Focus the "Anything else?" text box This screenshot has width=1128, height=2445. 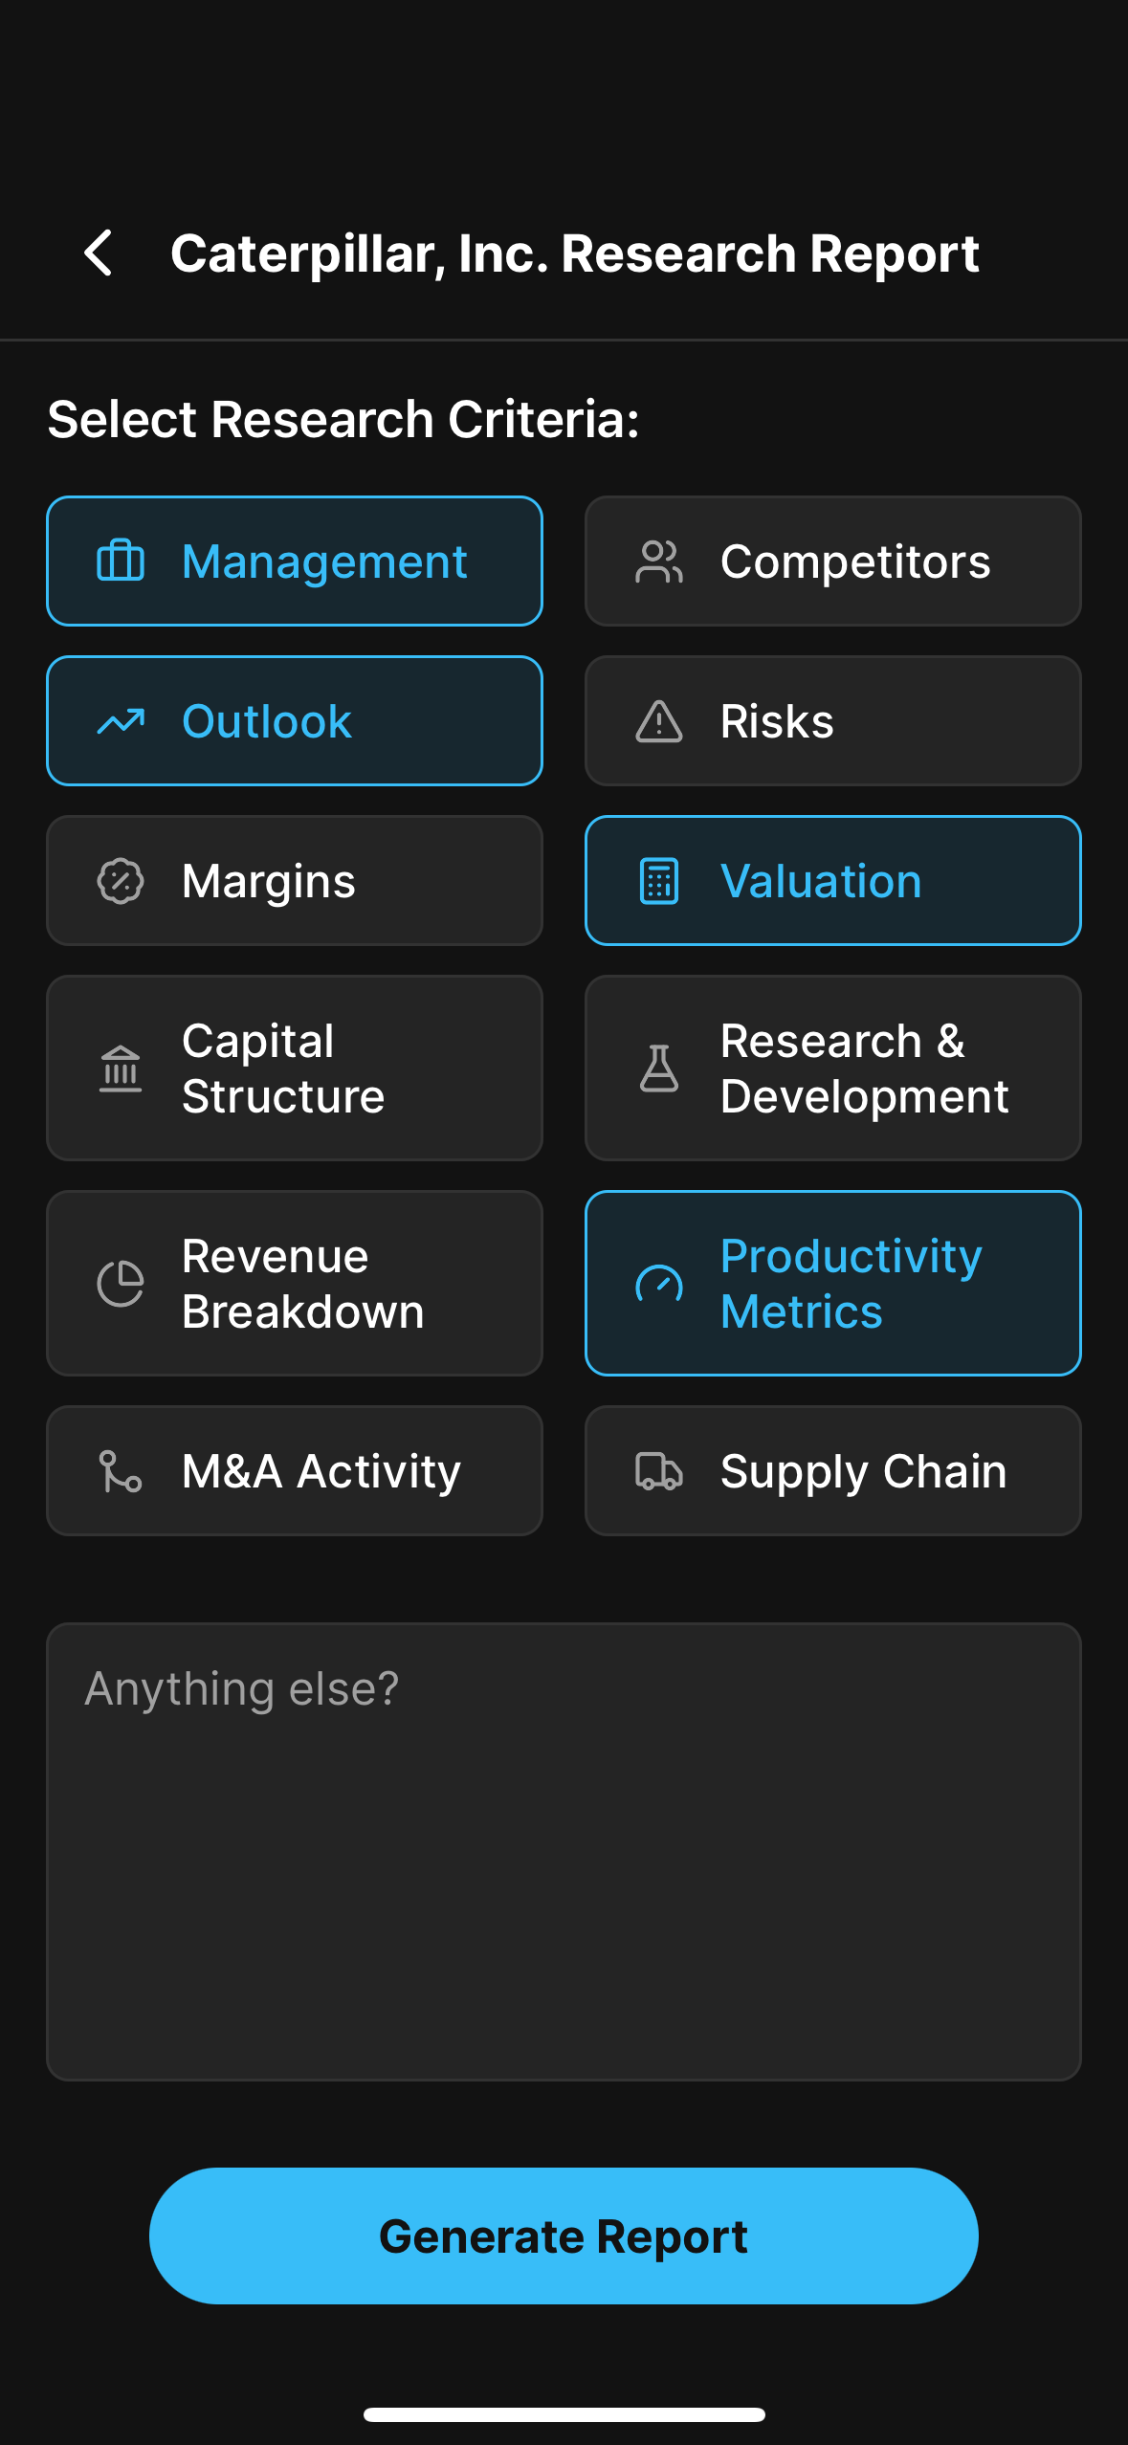point(564,1851)
